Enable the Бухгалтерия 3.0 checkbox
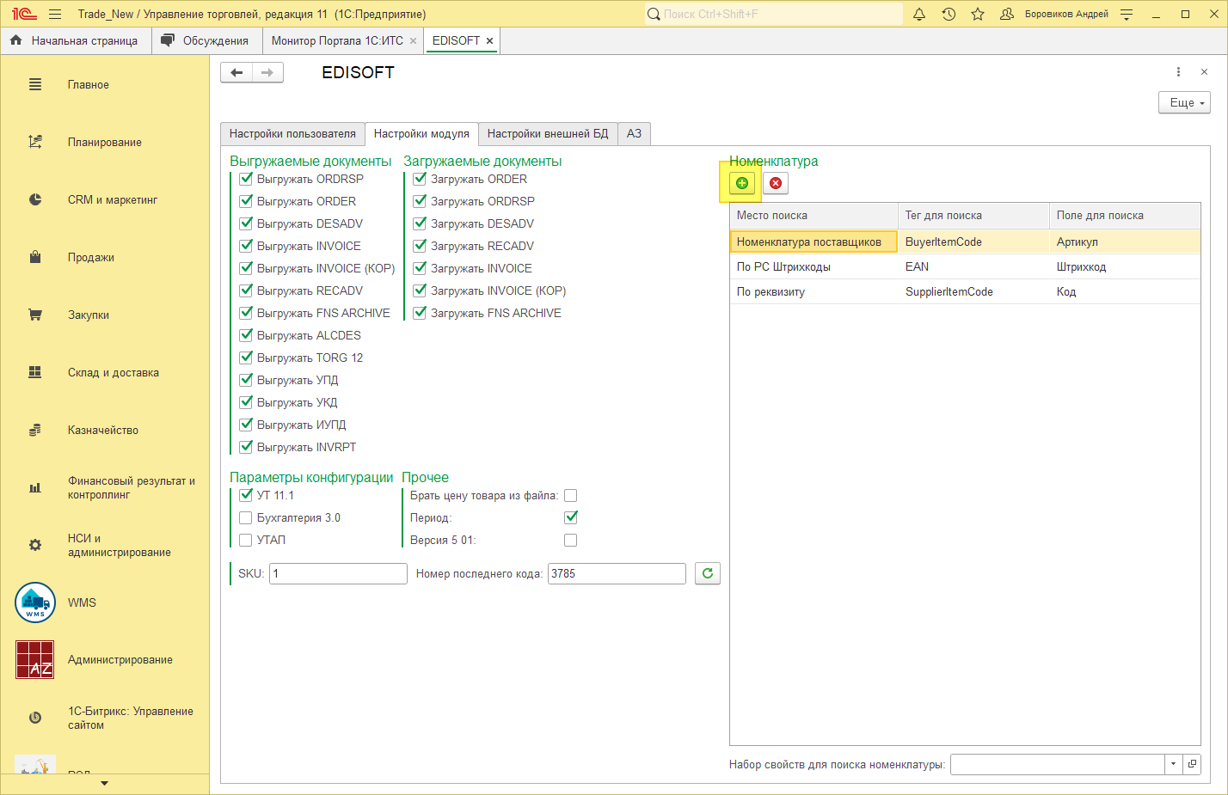 coord(246,517)
